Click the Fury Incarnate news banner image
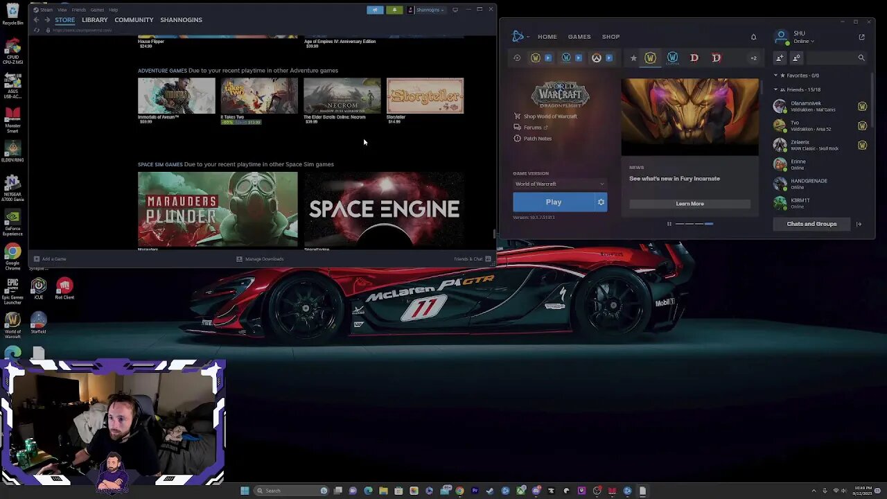The image size is (887, 499). pos(690,116)
